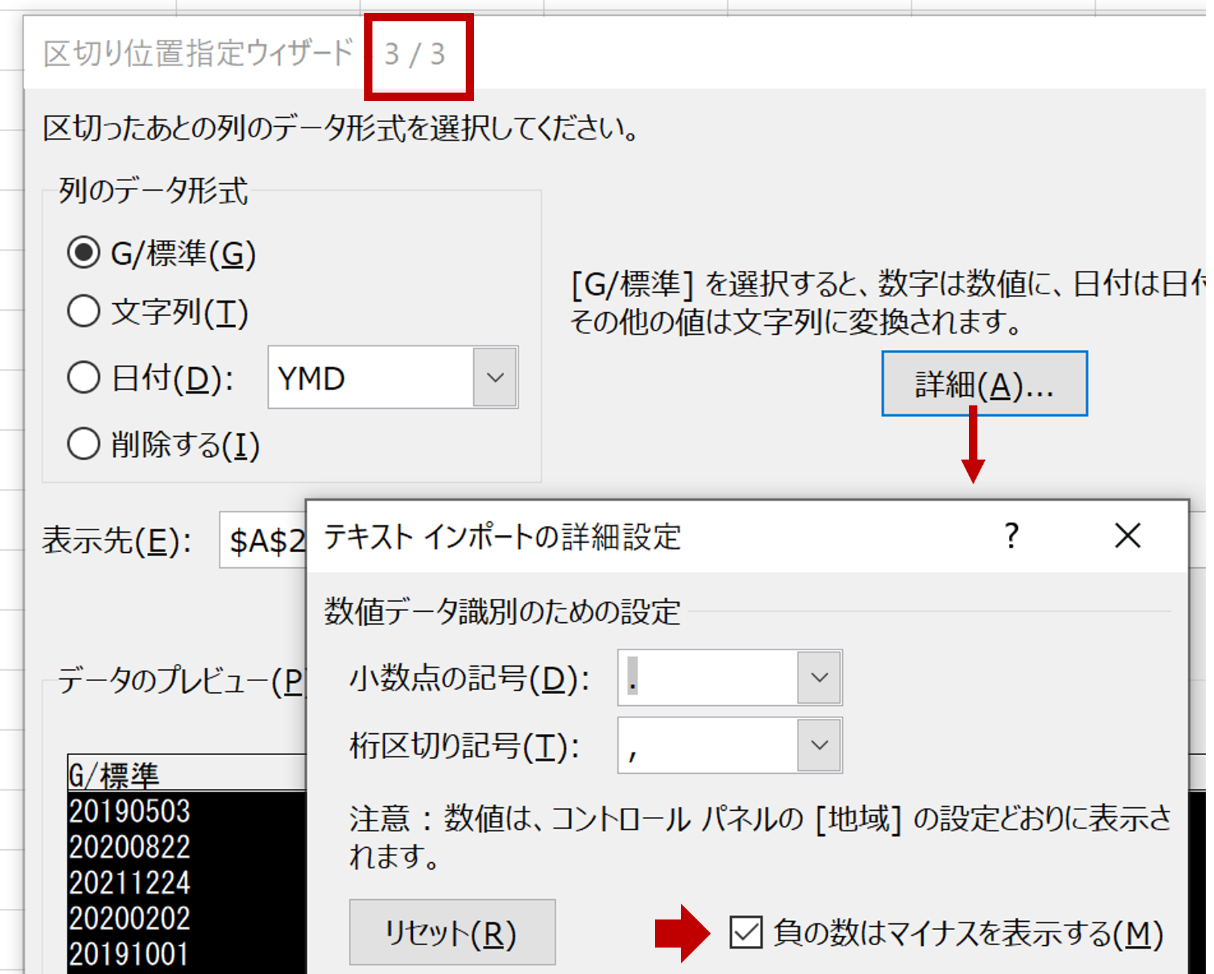Select the 削除する(I) radio option
Image resolution: width=1214 pixels, height=974 pixels.
click(84, 444)
